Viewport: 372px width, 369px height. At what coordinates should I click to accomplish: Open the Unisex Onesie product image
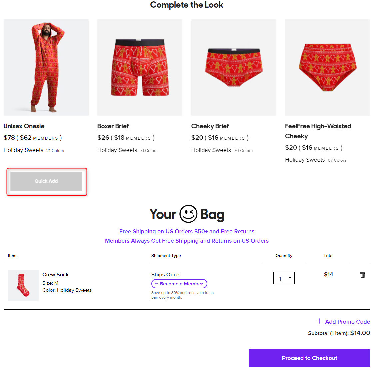pos(46,68)
